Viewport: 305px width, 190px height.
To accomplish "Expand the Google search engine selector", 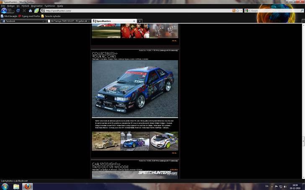I will [248, 10].
